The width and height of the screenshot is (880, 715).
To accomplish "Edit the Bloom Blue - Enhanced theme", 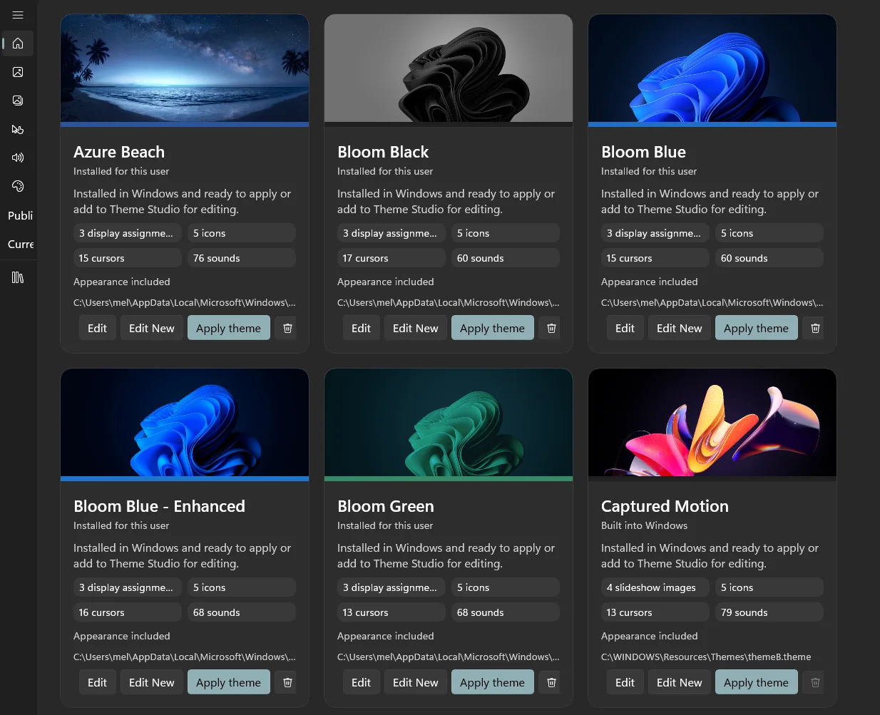I will [x=97, y=682].
